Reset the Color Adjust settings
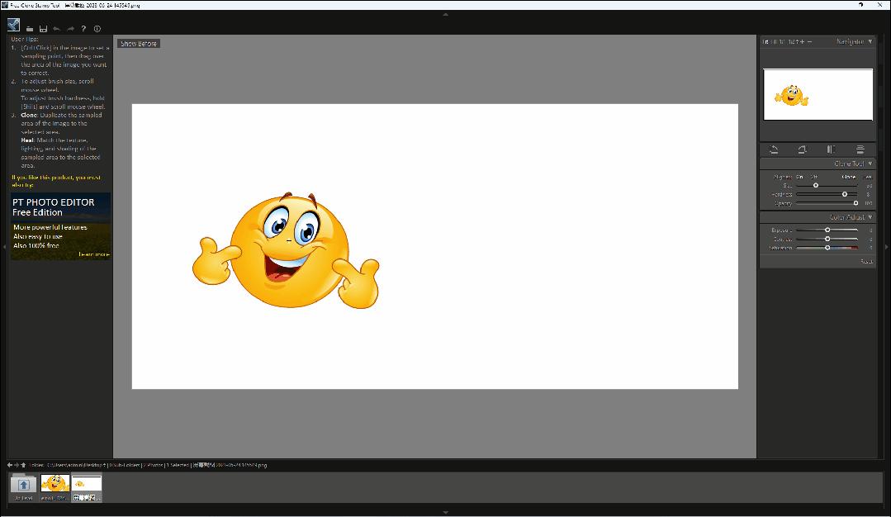Viewport: 891px width, 517px height. [x=866, y=261]
